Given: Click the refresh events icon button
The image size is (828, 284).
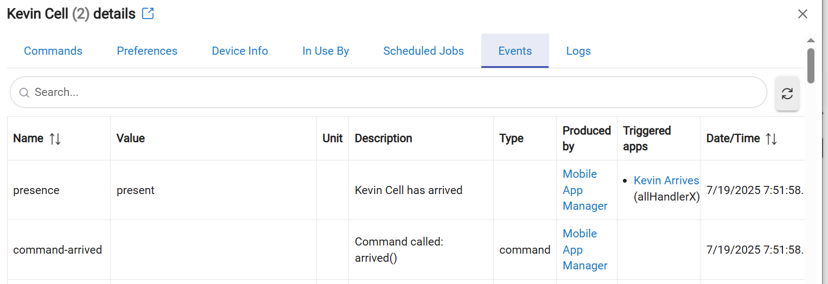Looking at the screenshot, I should 787,94.
